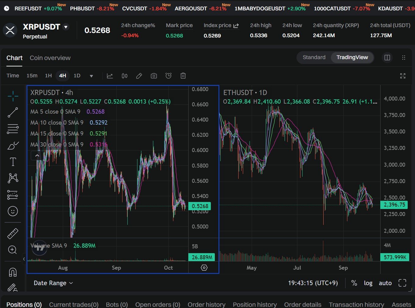Toggle lock drawing mode pencil icon
415x308 pixels.
[12, 288]
